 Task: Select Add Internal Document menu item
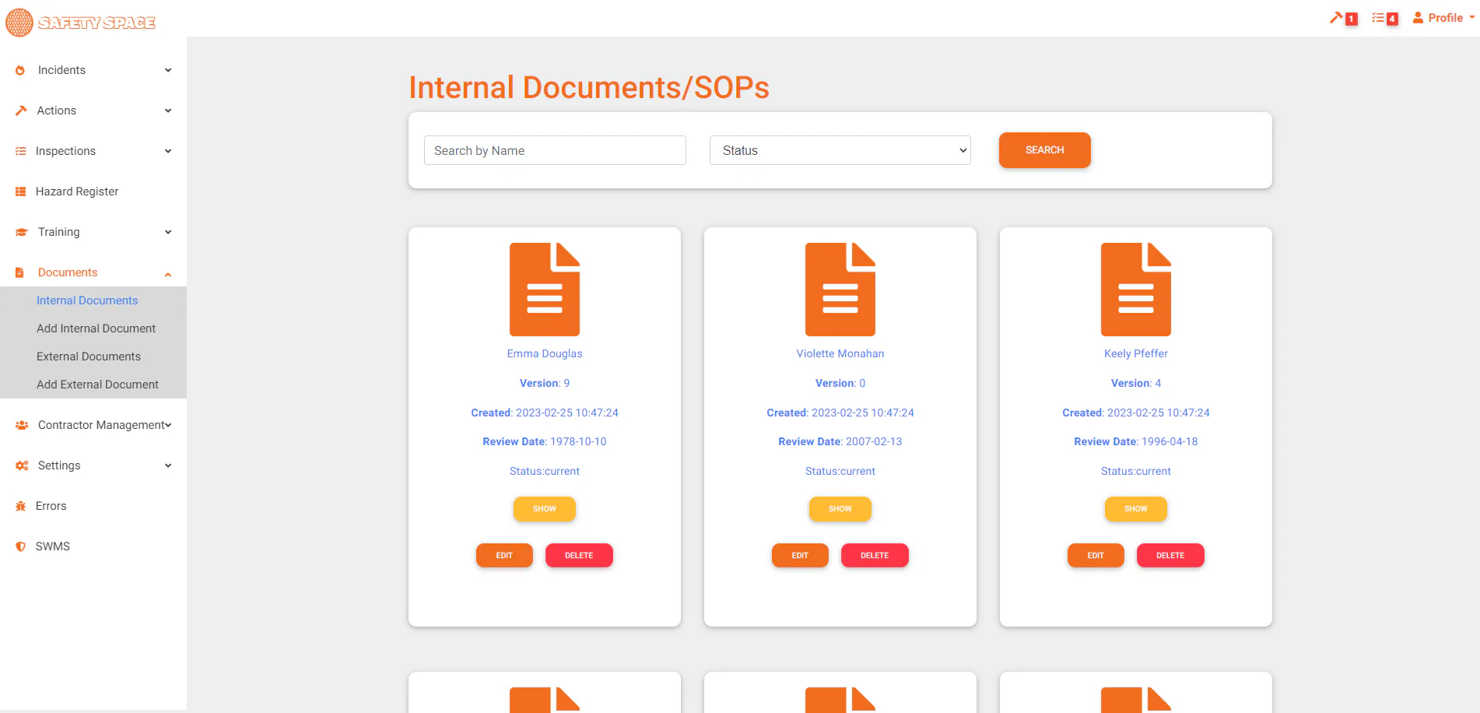pyautogui.click(x=96, y=328)
